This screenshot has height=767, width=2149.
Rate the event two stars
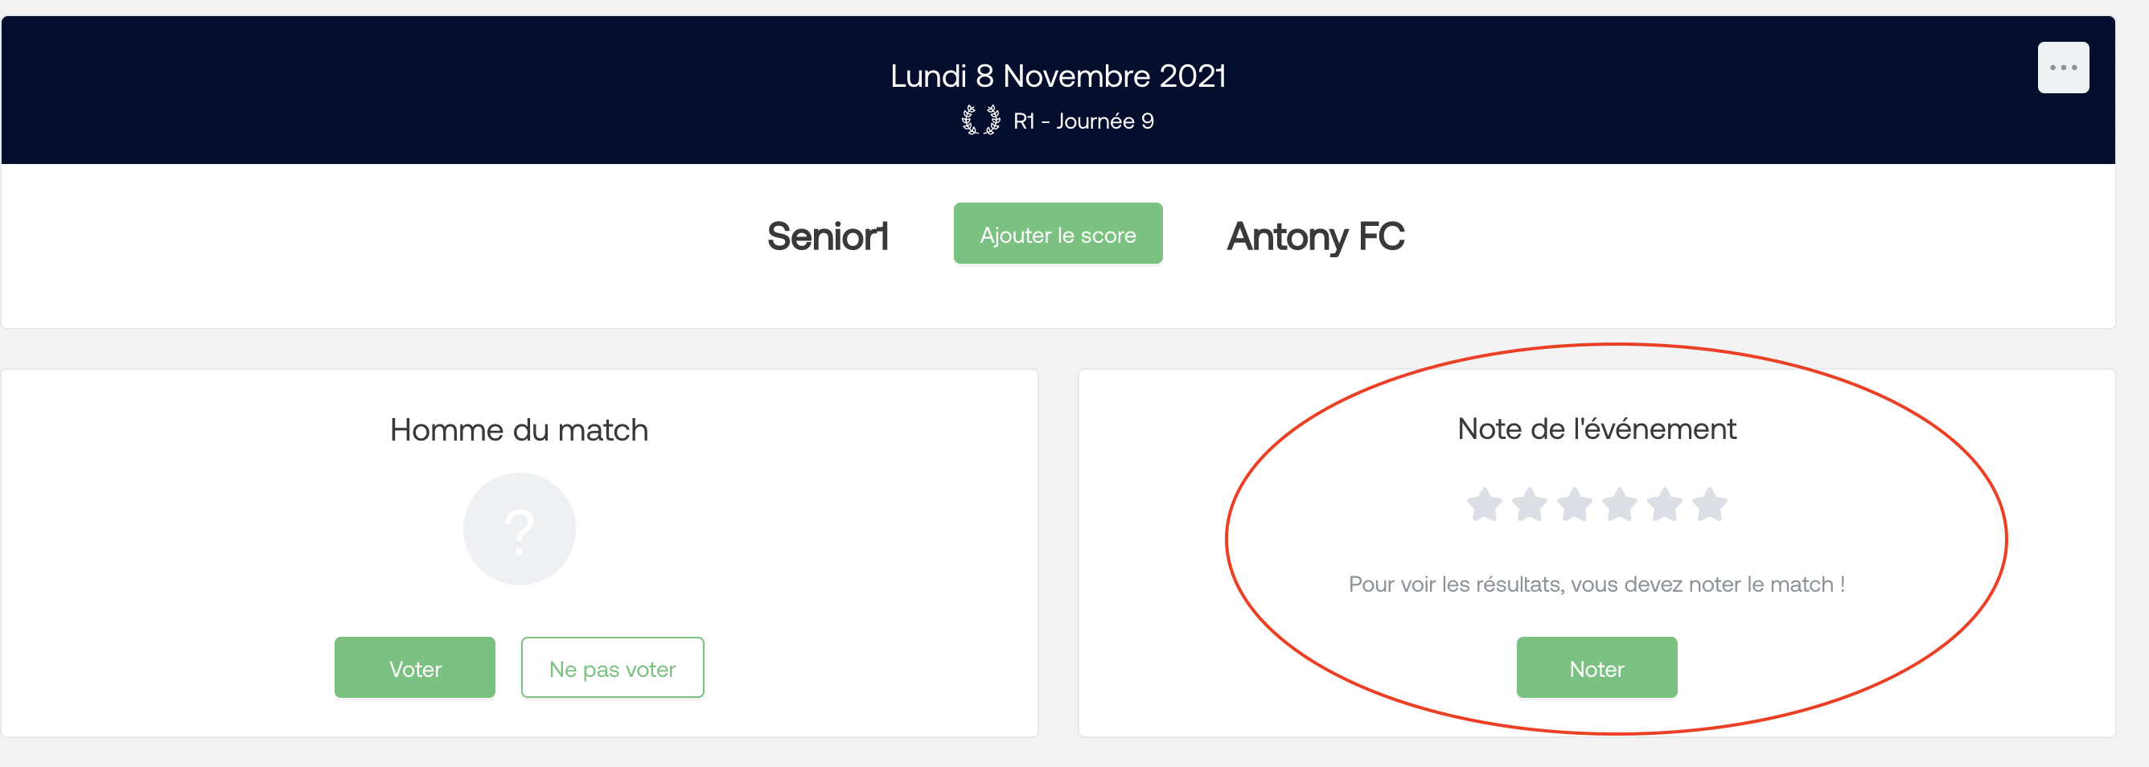tap(1529, 504)
